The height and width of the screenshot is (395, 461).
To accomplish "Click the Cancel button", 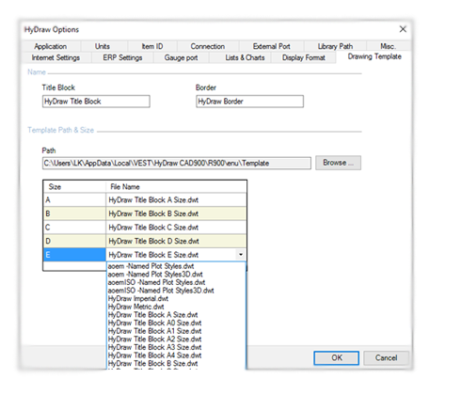I will click(x=386, y=358).
